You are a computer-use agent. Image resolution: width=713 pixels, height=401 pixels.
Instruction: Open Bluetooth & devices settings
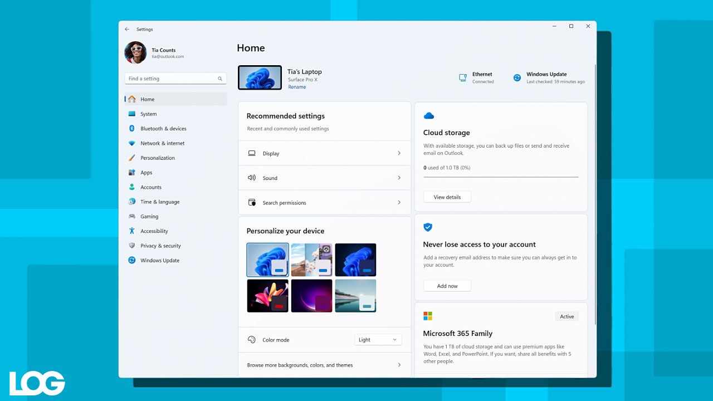(175, 129)
